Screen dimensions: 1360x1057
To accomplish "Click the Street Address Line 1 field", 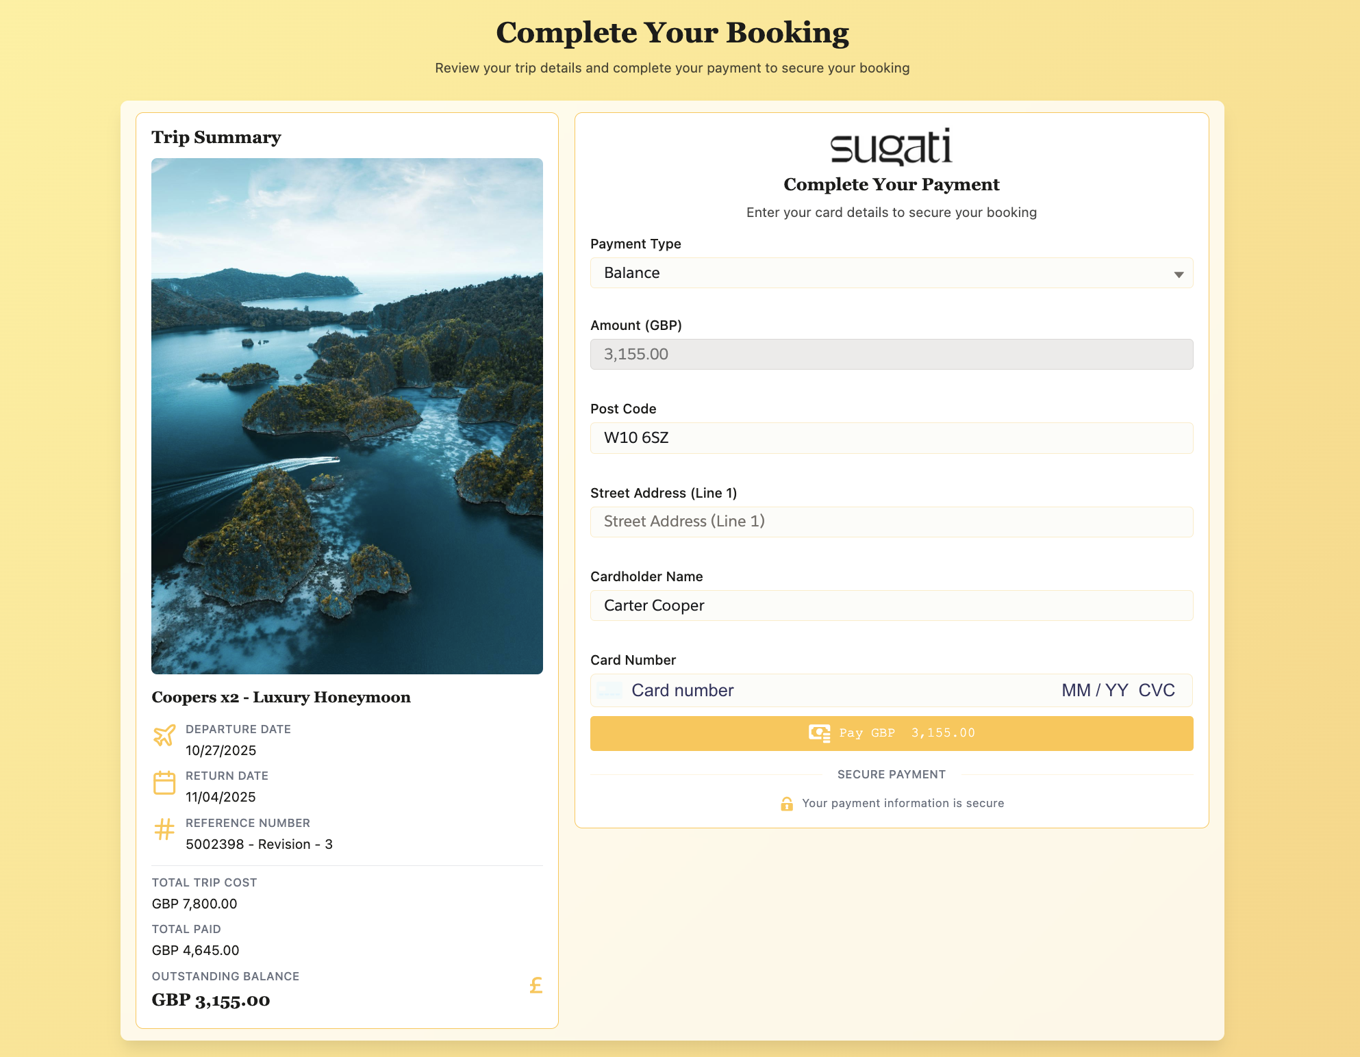I will click(891, 522).
